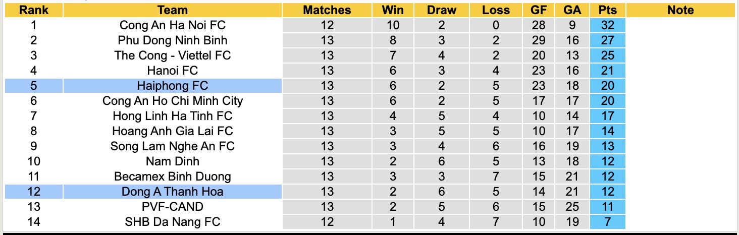Select The Cong - Viettel FC
Viewport: 739px width, 235px height.
pos(173,55)
